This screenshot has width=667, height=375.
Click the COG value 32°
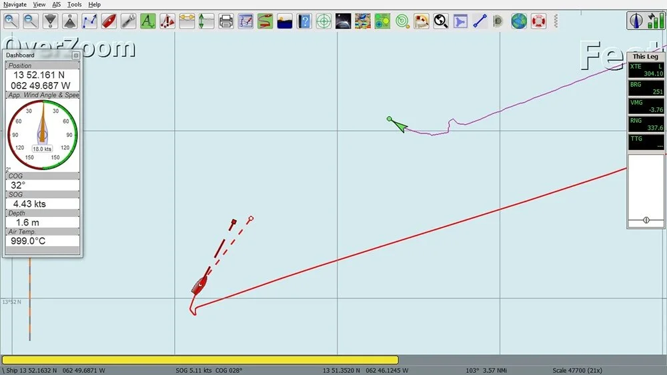pyautogui.click(x=18, y=185)
